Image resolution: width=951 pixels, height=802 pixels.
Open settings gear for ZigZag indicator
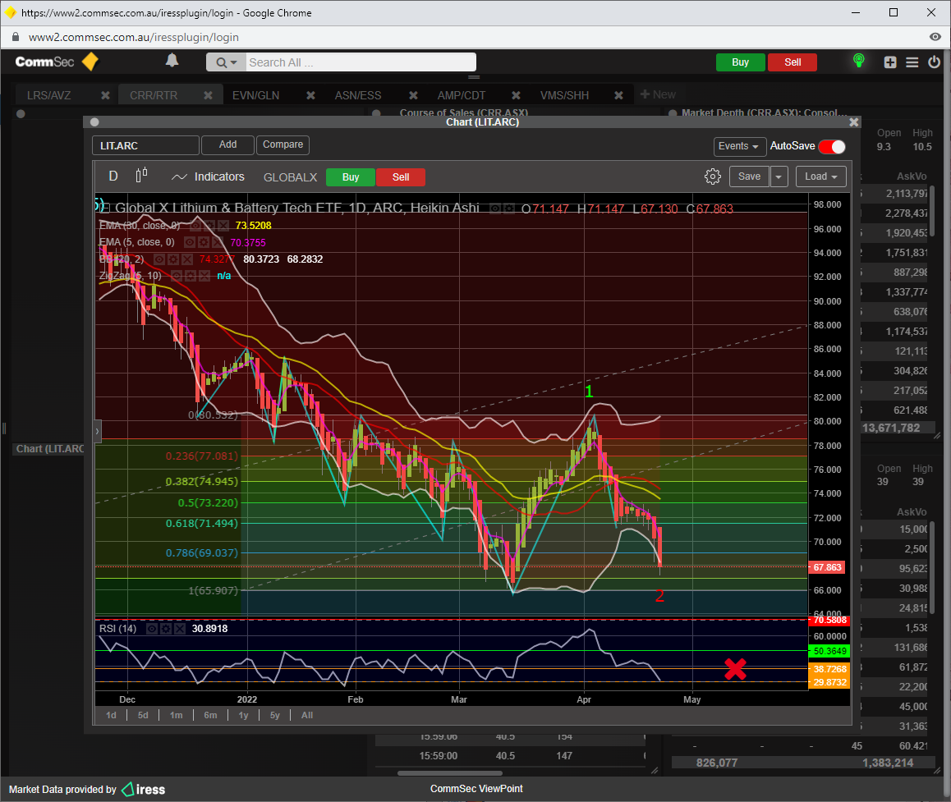191,277
